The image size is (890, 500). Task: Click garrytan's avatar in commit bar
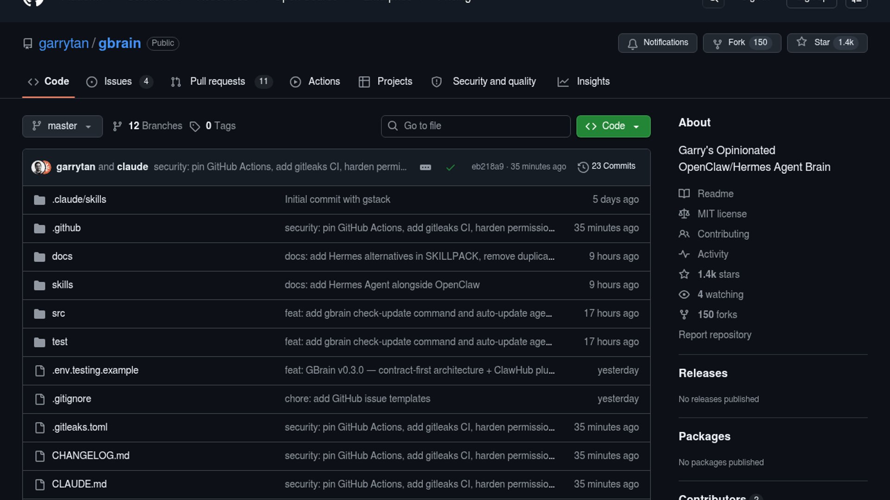tap(37, 167)
